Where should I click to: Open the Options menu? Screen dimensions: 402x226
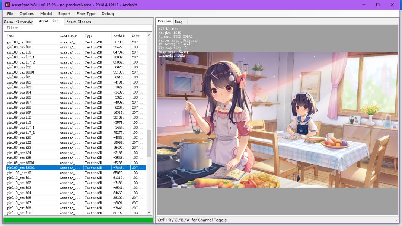(x=26, y=14)
